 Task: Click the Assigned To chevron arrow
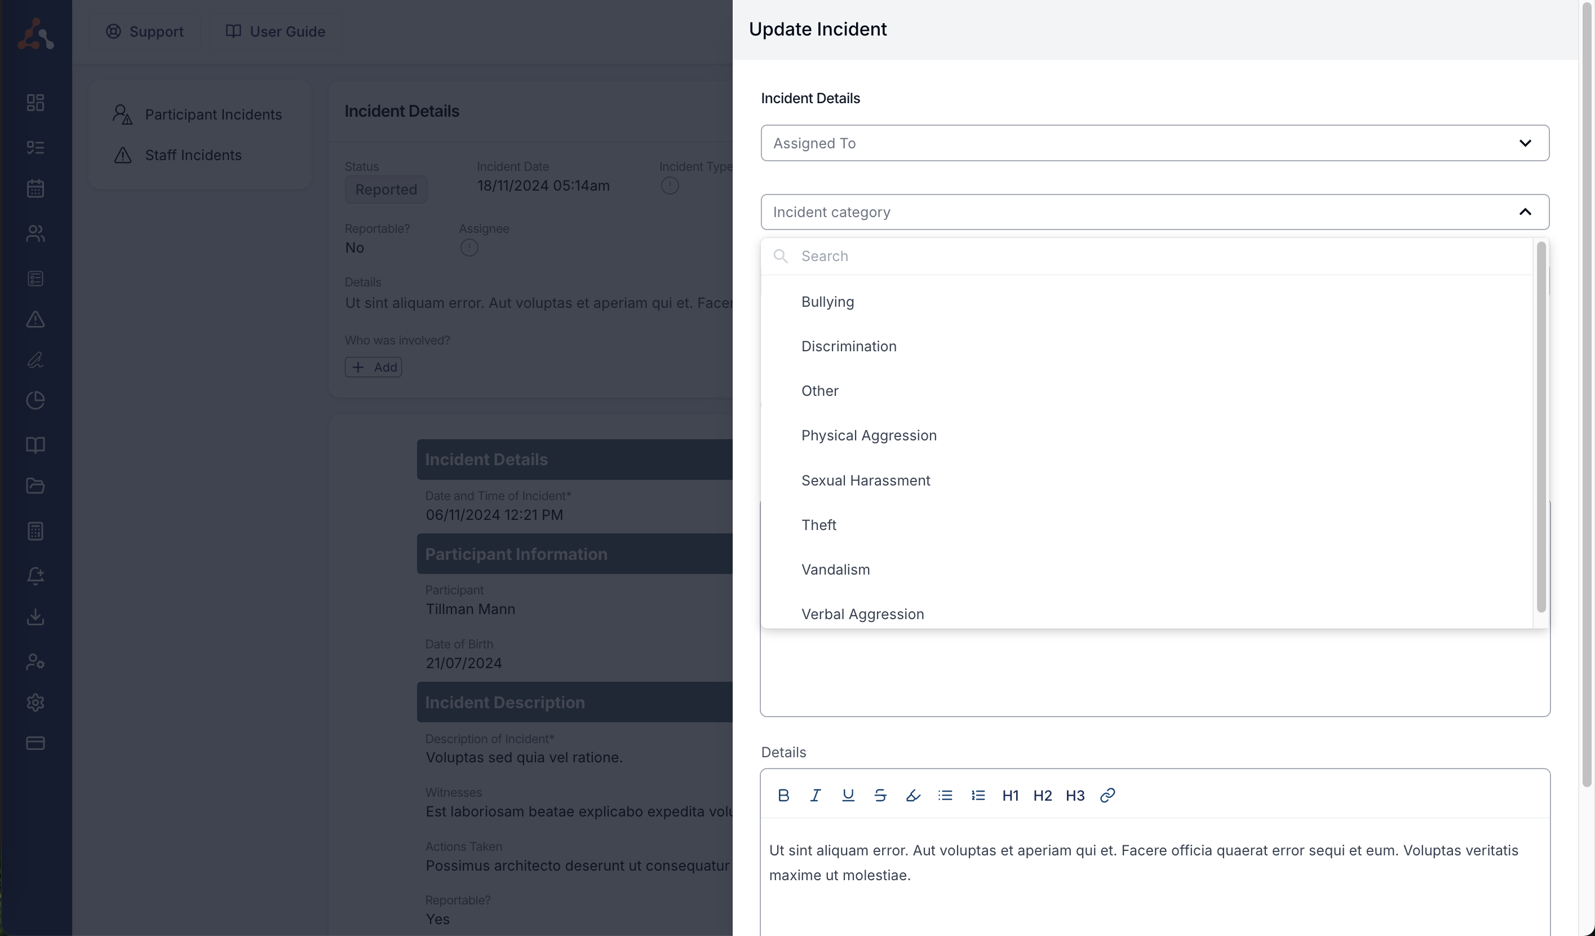tap(1525, 143)
